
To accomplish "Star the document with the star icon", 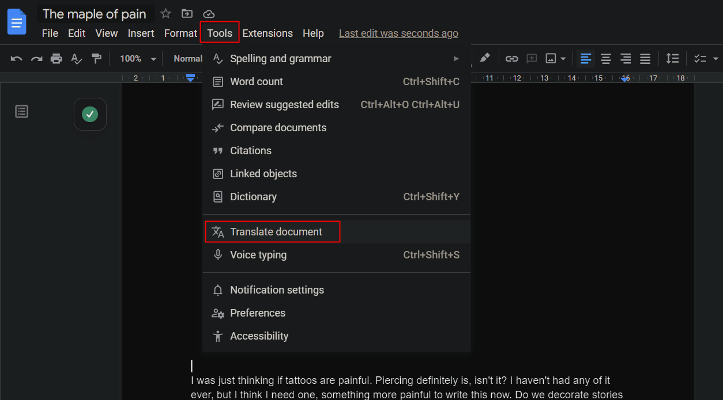I will pyautogui.click(x=165, y=14).
